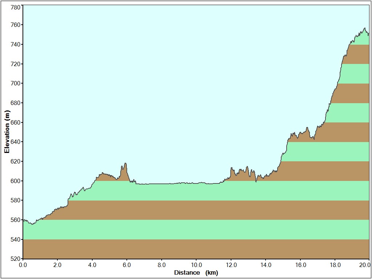372x279 pixels.
Task: Click the lowest profile point near the start
Action: tap(32, 224)
